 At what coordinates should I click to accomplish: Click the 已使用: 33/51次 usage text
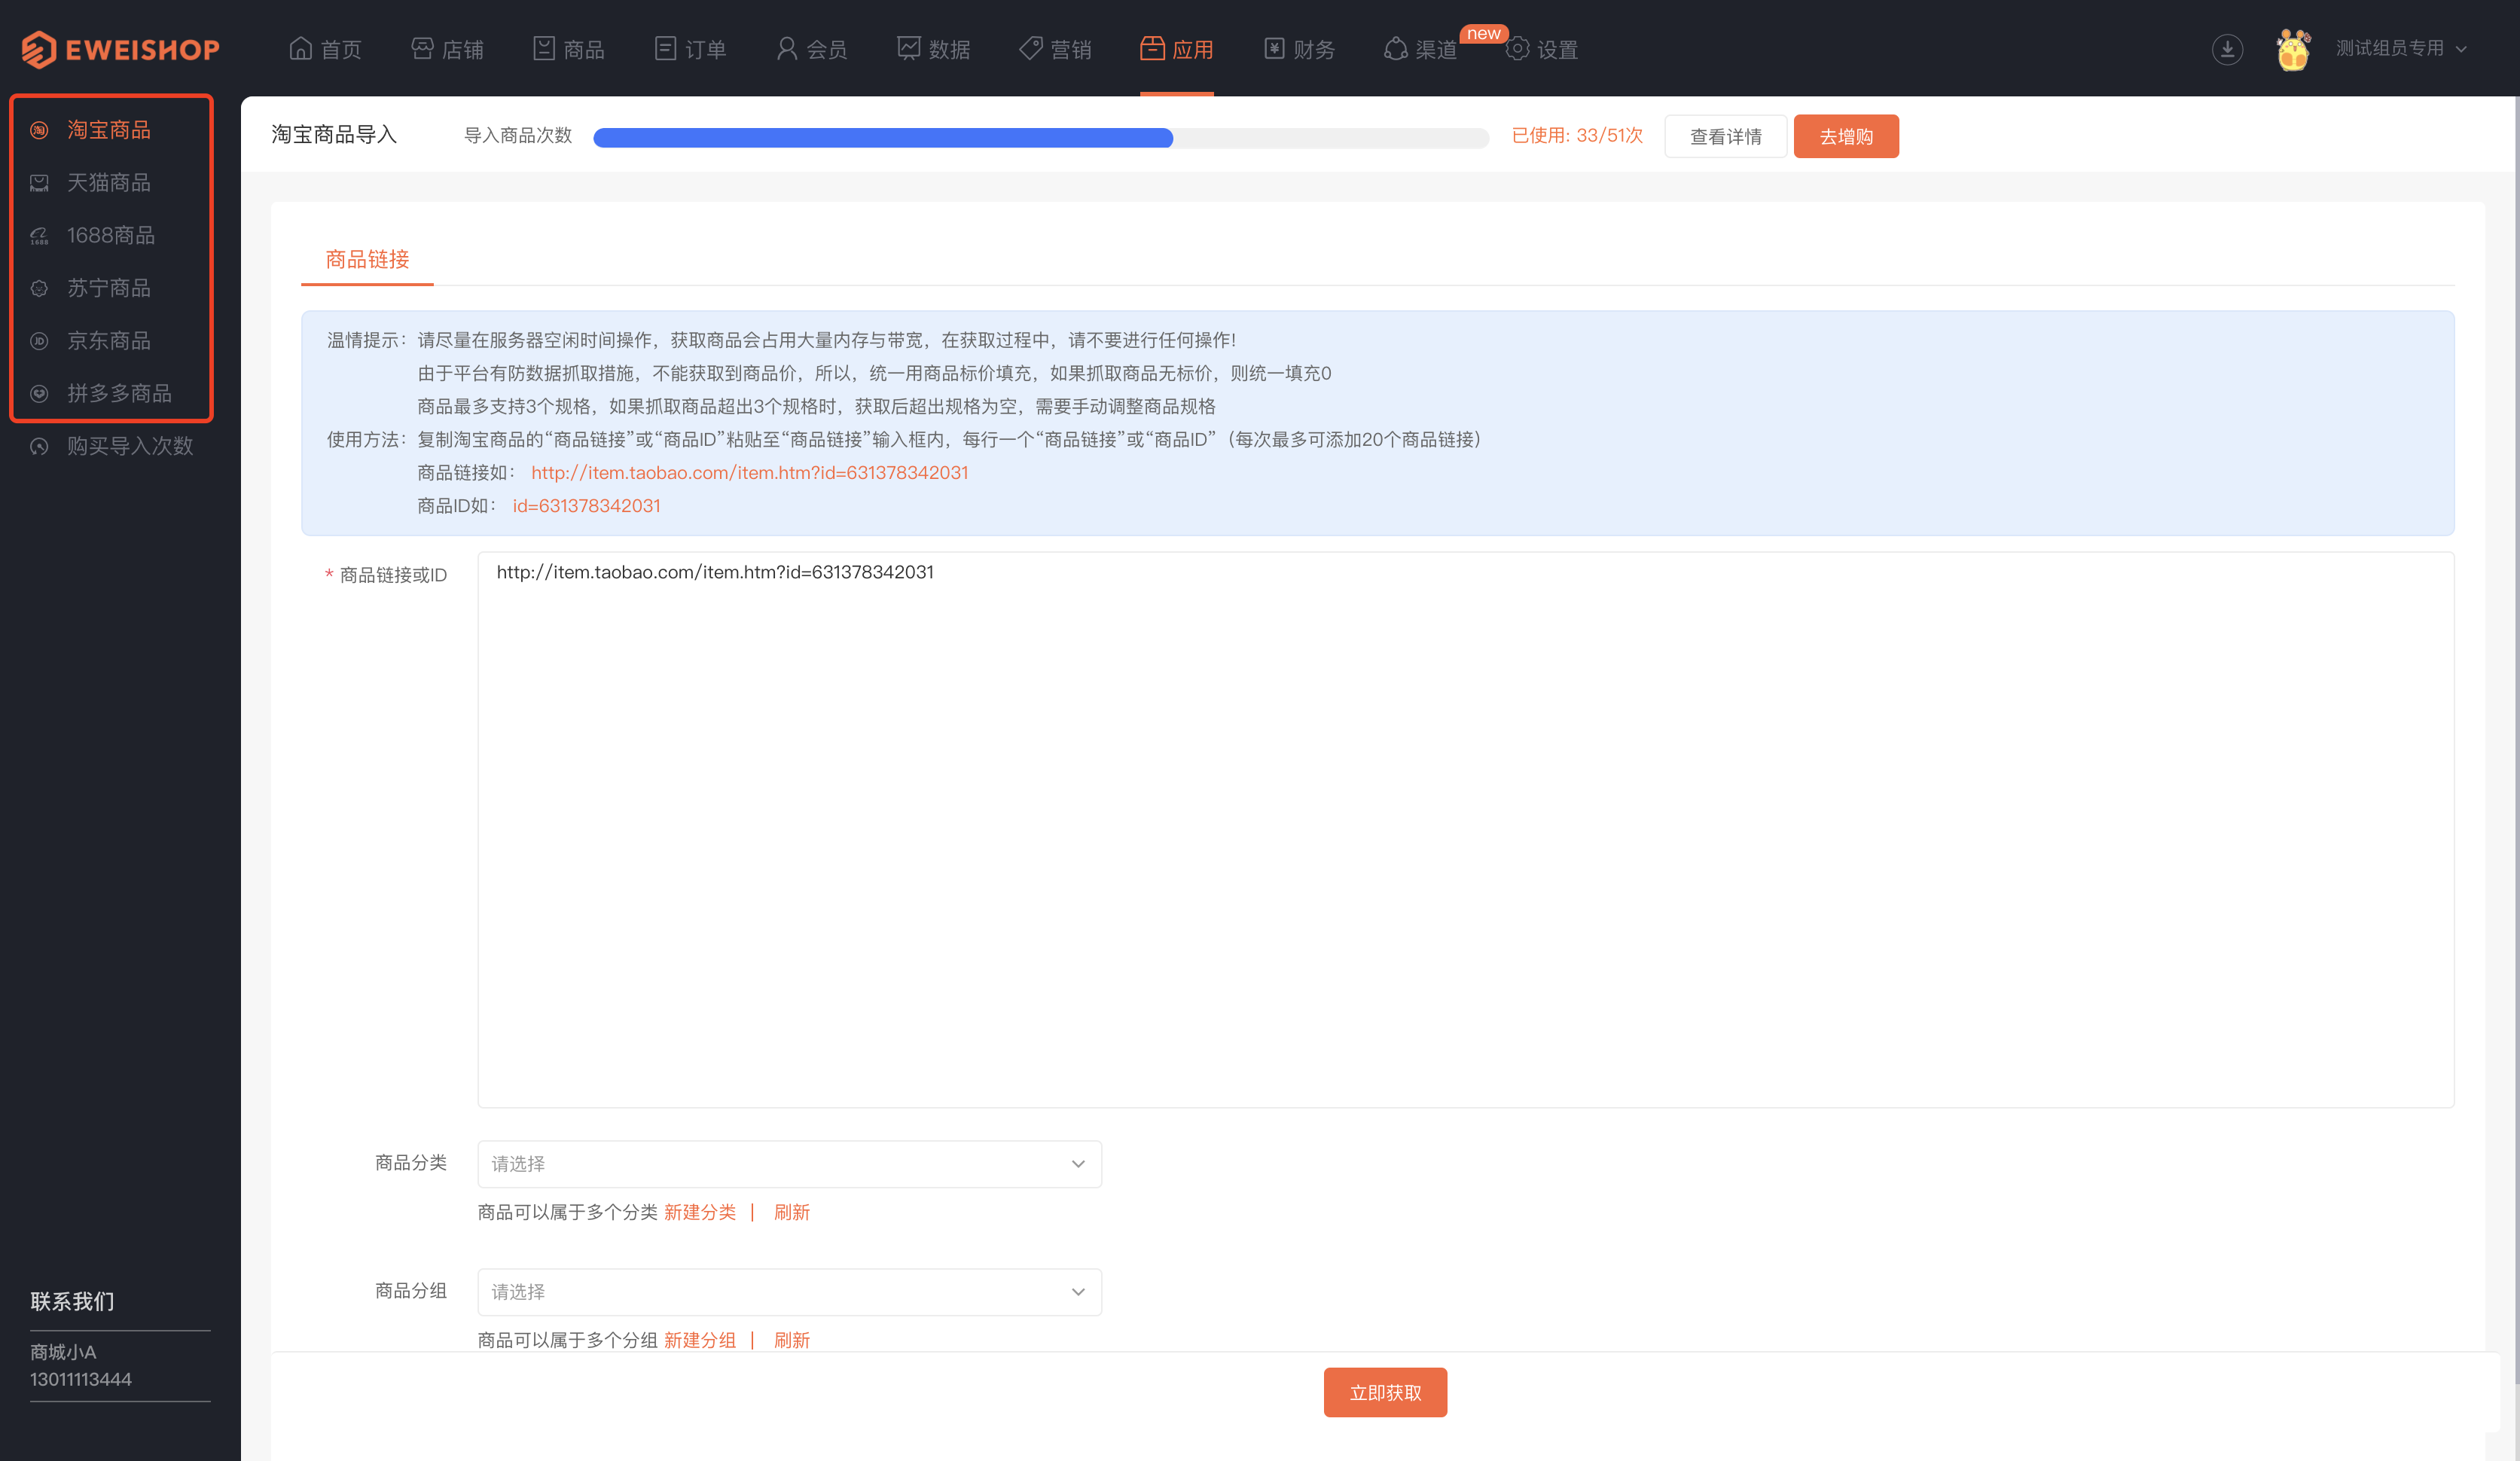point(1577,135)
